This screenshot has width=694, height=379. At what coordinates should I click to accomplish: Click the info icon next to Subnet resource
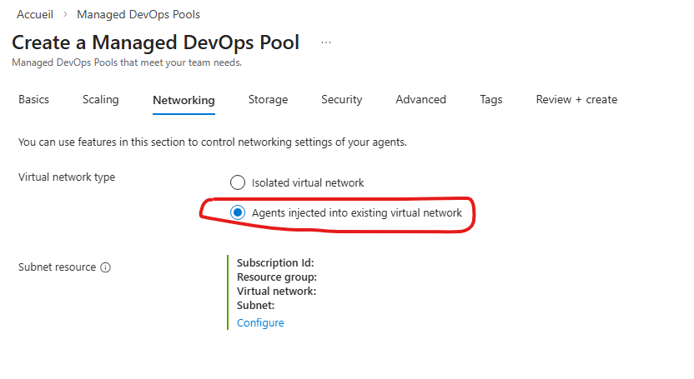tap(106, 267)
